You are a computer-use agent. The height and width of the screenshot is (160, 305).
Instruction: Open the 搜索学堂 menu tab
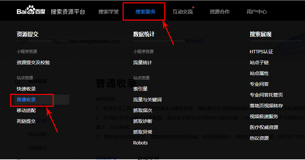(108, 12)
